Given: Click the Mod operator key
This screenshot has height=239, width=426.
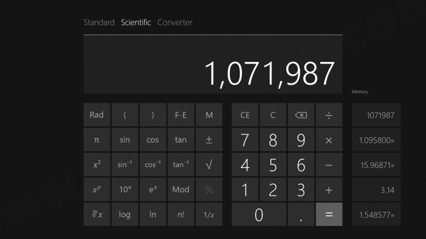Looking at the screenshot, I should point(181,190).
